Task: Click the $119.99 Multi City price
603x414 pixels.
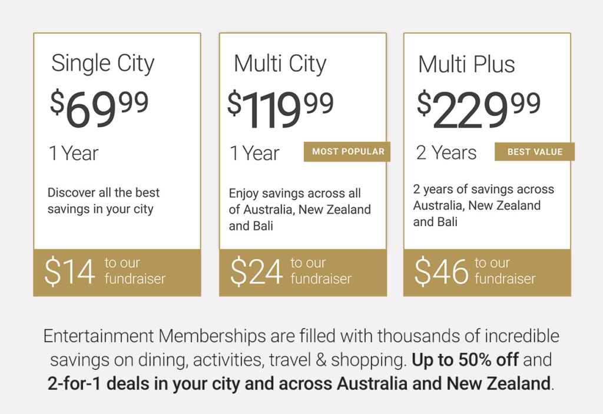Action: pyautogui.click(x=280, y=109)
